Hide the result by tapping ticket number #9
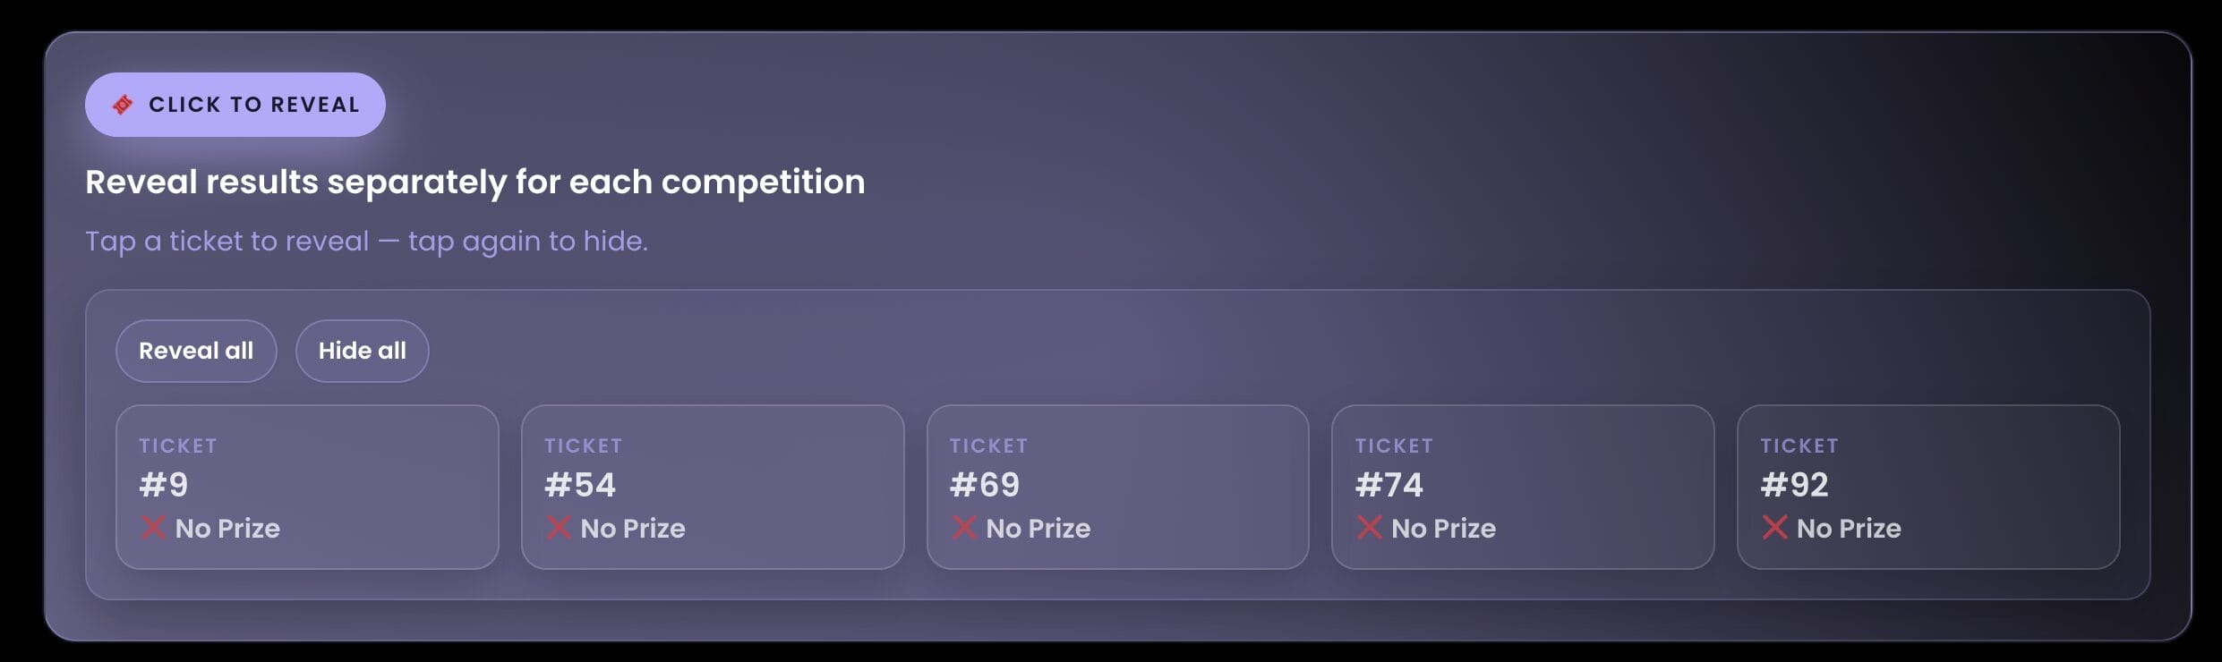This screenshot has width=2222, height=662. (x=164, y=485)
